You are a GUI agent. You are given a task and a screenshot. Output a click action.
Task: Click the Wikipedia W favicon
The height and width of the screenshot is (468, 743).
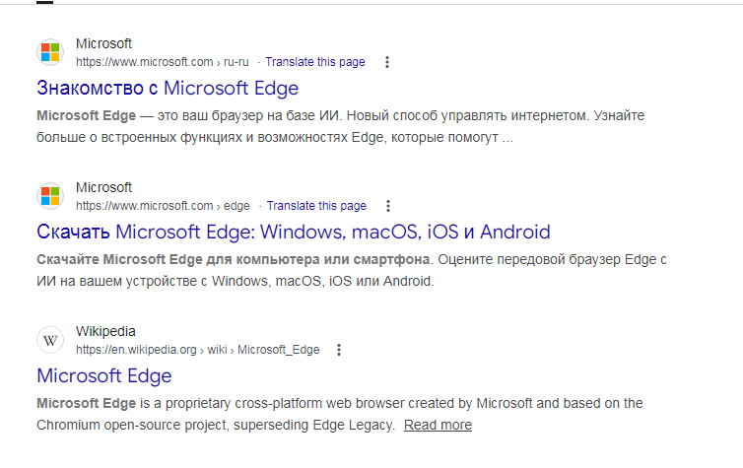[x=50, y=340]
